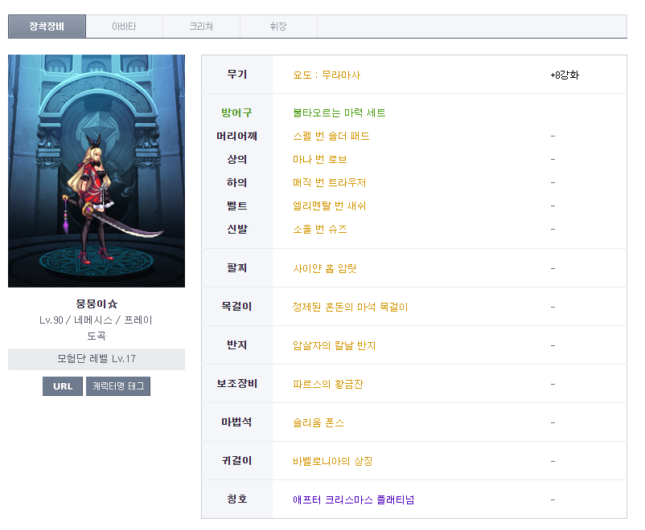The width and height of the screenshot is (645, 530).
Task: Click the 팔찌 row label
Action: pyautogui.click(x=237, y=268)
